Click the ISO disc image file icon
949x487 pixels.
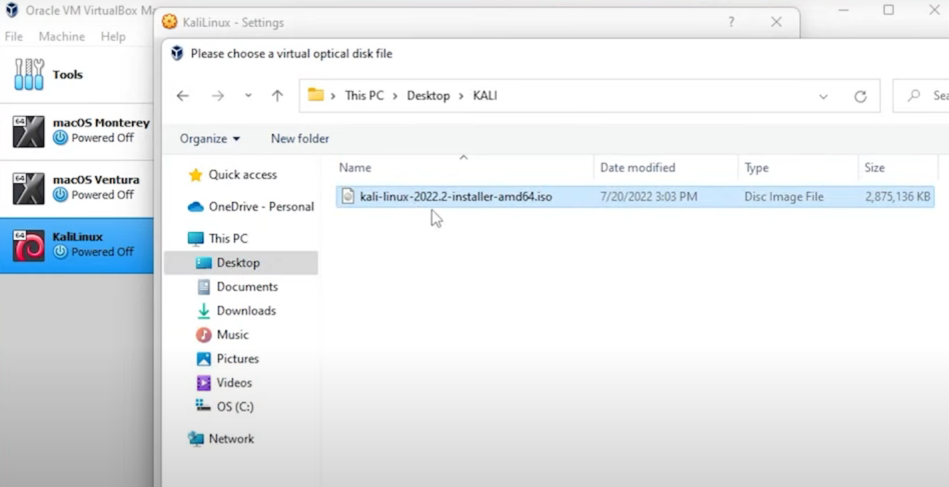(348, 197)
